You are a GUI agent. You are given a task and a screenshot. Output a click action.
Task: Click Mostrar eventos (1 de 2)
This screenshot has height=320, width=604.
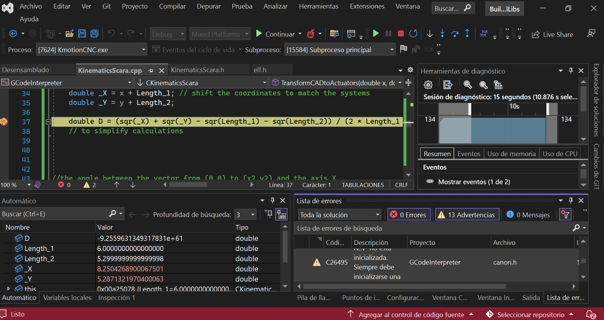pos(474,182)
